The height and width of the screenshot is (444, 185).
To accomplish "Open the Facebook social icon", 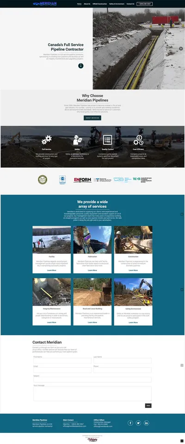I will tap(130, 423).
